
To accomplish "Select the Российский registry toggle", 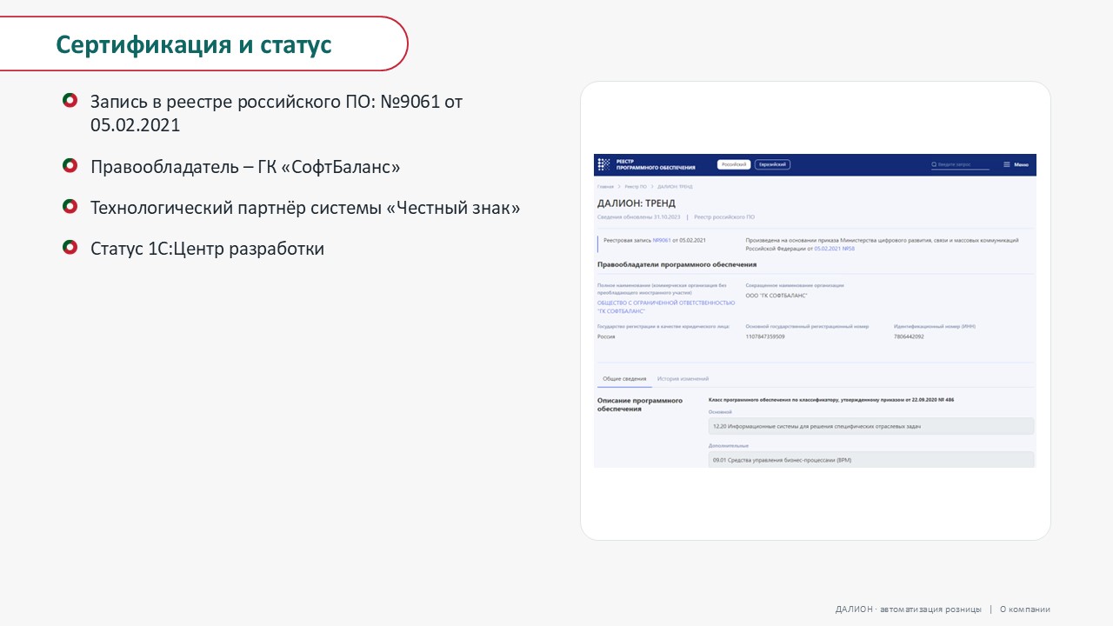I will [x=733, y=164].
